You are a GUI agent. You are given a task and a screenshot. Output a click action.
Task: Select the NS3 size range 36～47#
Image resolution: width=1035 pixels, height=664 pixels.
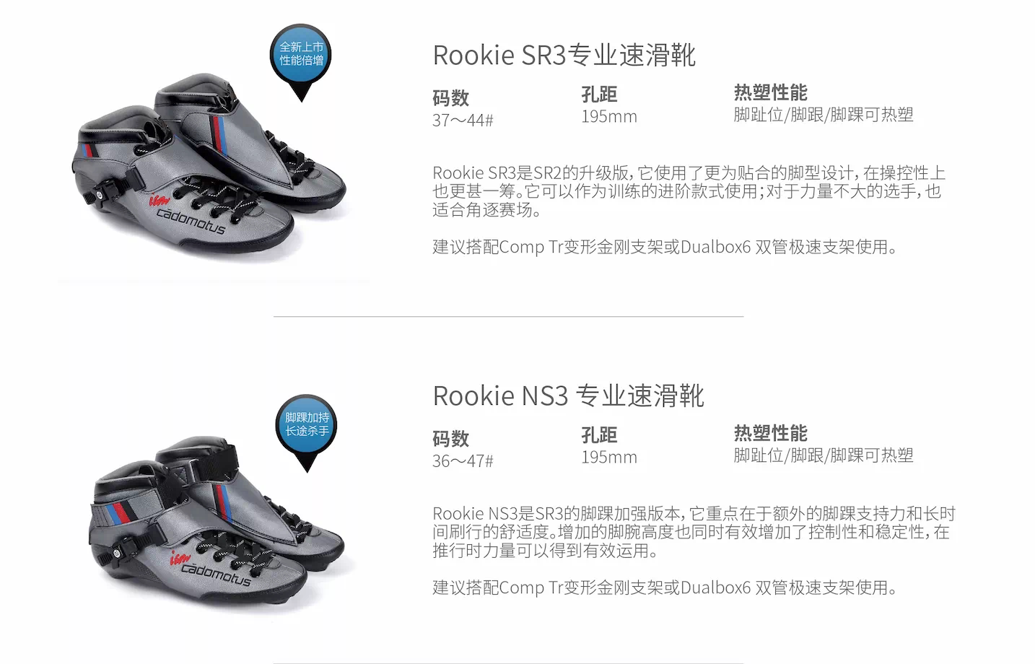(x=463, y=460)
